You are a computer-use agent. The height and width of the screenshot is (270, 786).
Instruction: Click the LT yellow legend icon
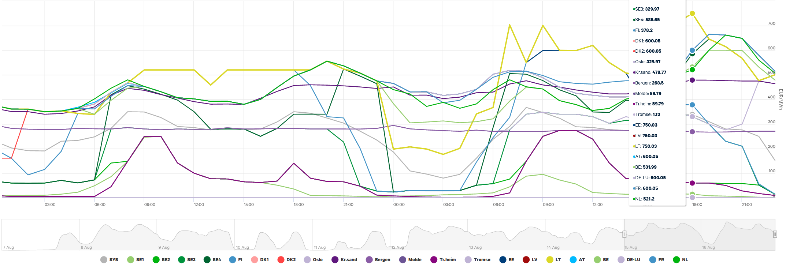coord(550,260)
